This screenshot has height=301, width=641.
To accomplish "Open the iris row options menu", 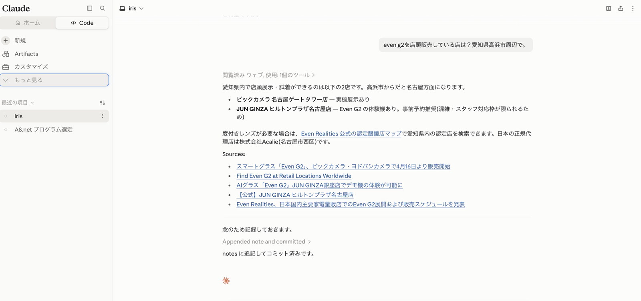I will pyautogui.click(x=103, y=116).
